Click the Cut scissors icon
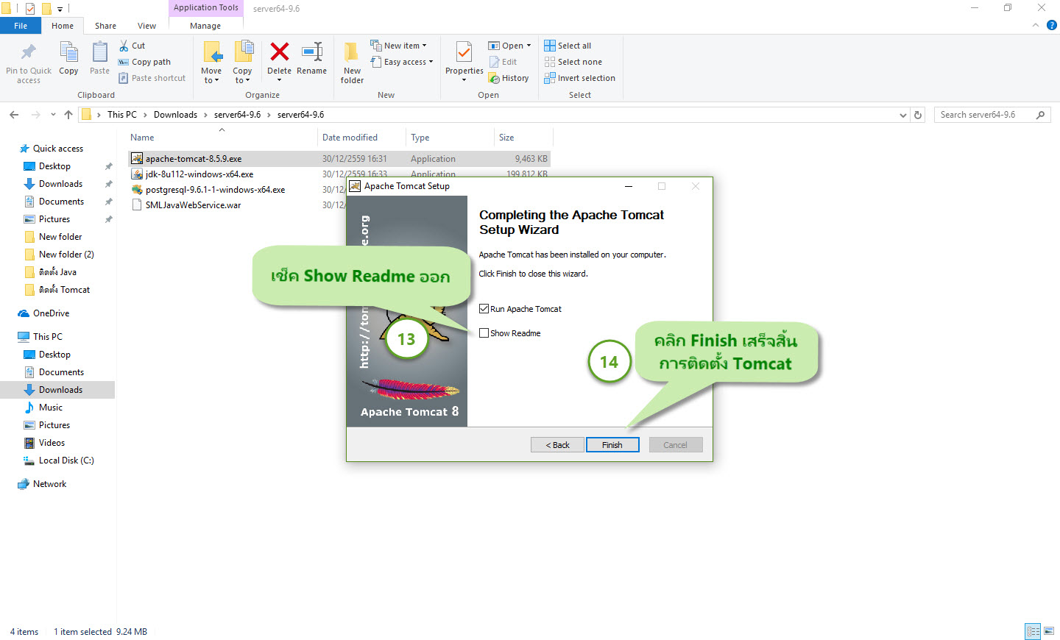 pos(124,46)
